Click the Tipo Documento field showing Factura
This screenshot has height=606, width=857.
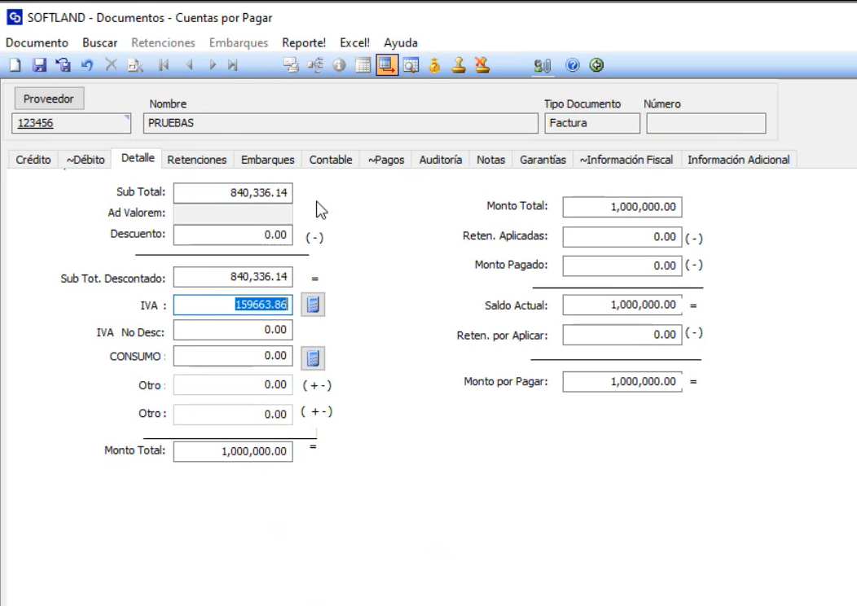coord(592,123)
